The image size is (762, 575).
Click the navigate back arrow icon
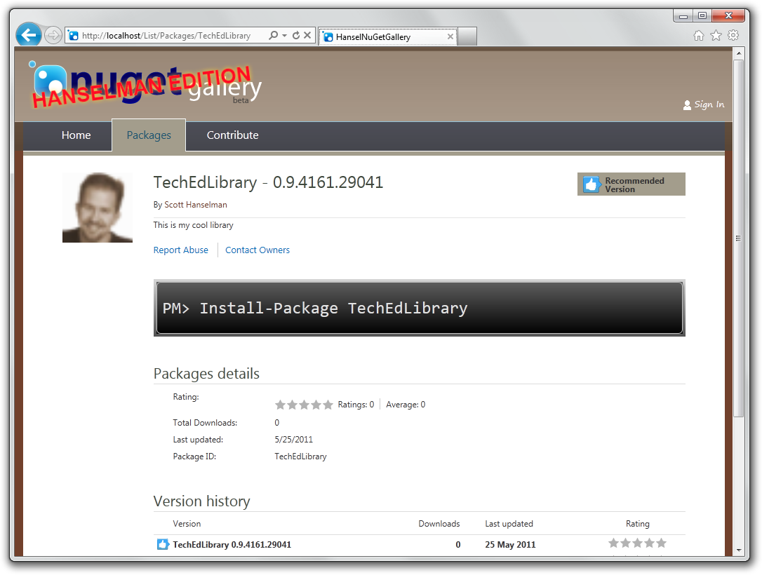pos(27,34)
